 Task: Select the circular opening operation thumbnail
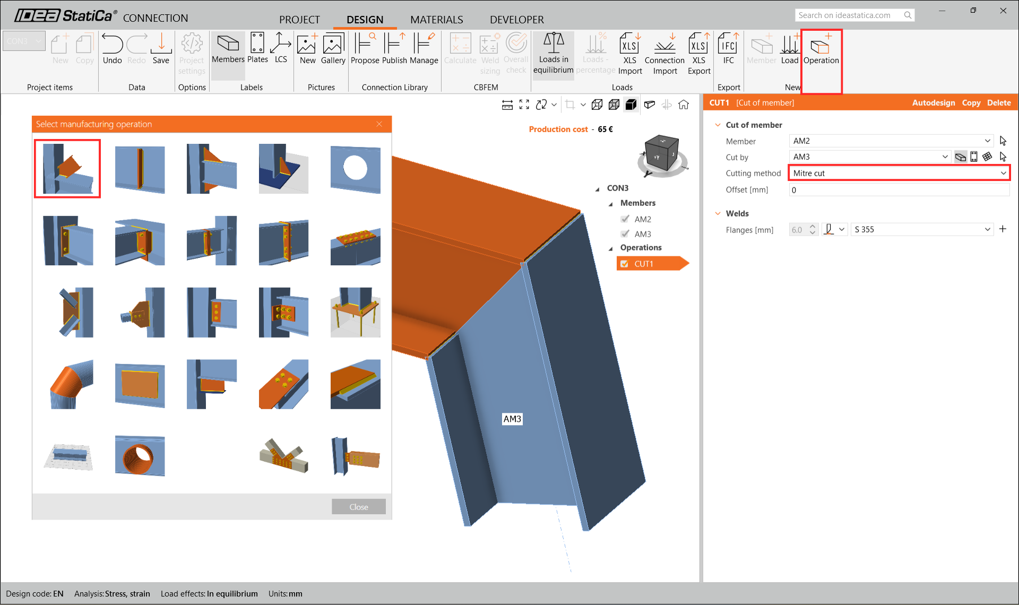(x=355, y=169)
